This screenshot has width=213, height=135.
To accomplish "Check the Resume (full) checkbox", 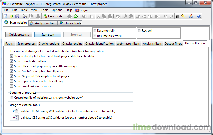I will (x=95, y=31).
